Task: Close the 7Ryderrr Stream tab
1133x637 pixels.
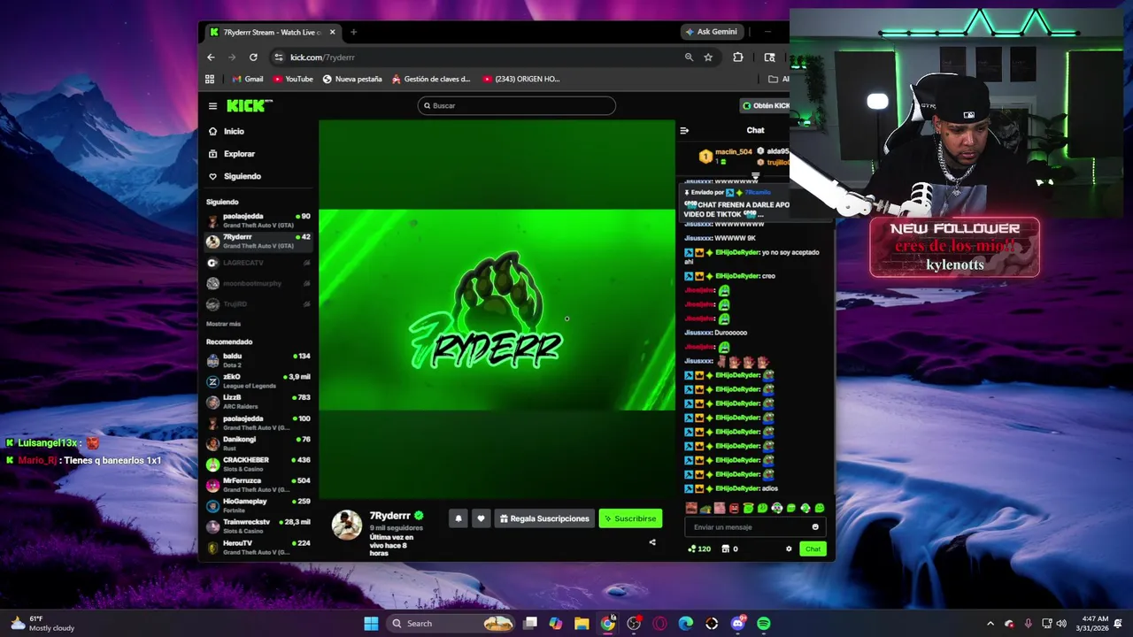Action: click(x=333, y=32)
